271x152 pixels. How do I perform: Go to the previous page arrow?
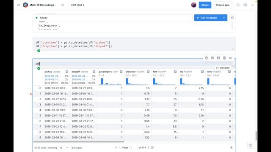click(120, 148)
